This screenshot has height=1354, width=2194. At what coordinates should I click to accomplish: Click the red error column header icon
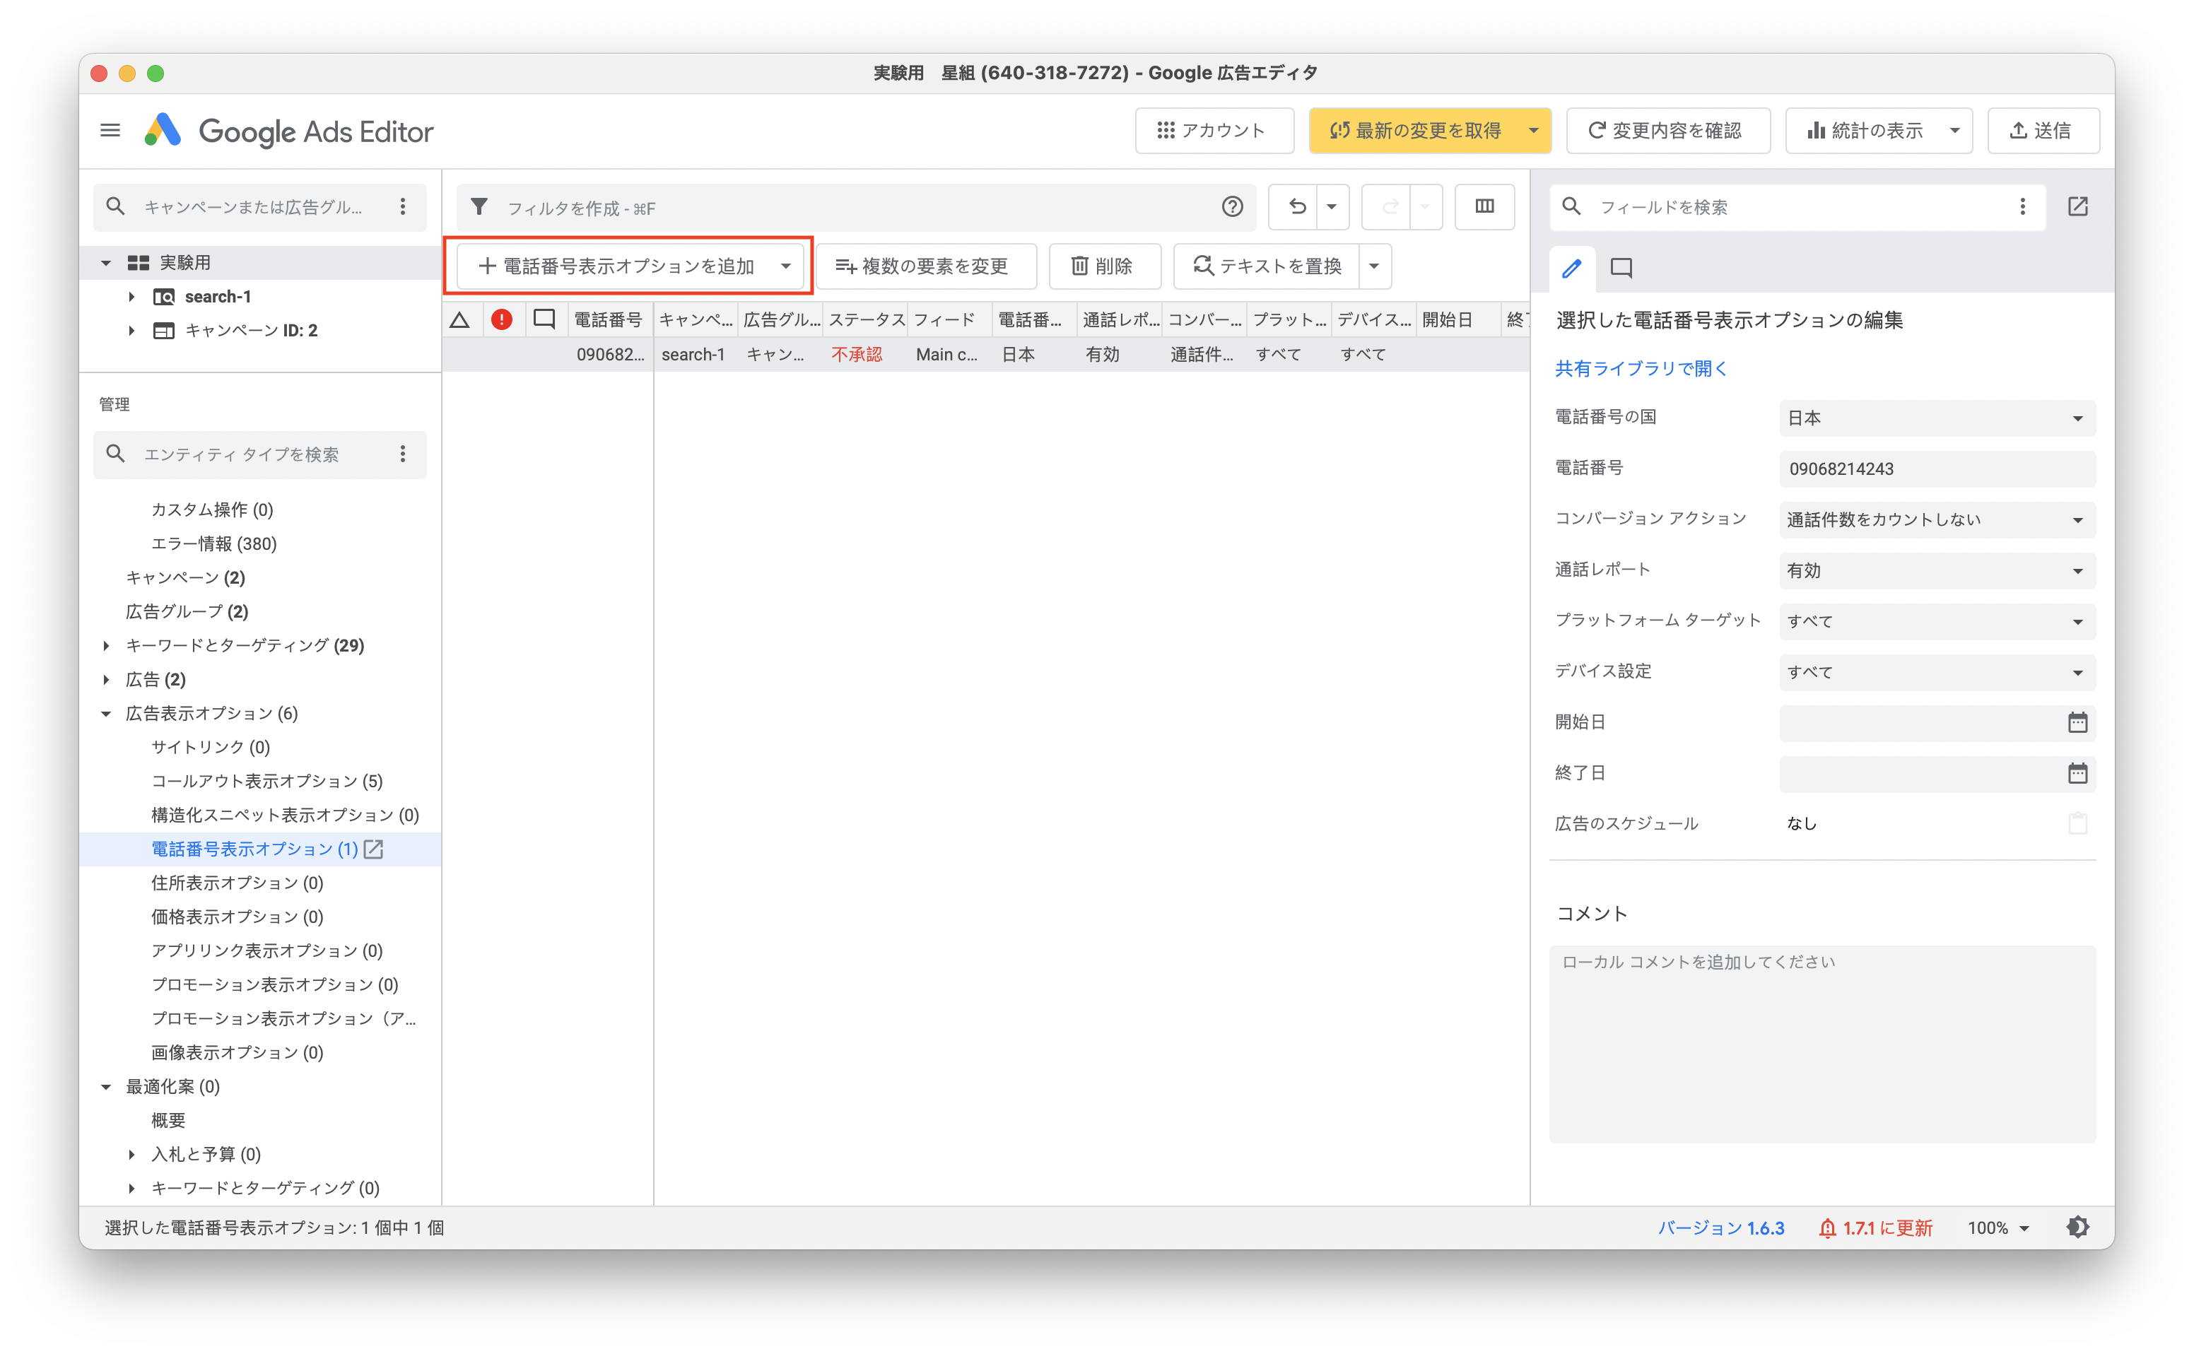tap(501, 319)
